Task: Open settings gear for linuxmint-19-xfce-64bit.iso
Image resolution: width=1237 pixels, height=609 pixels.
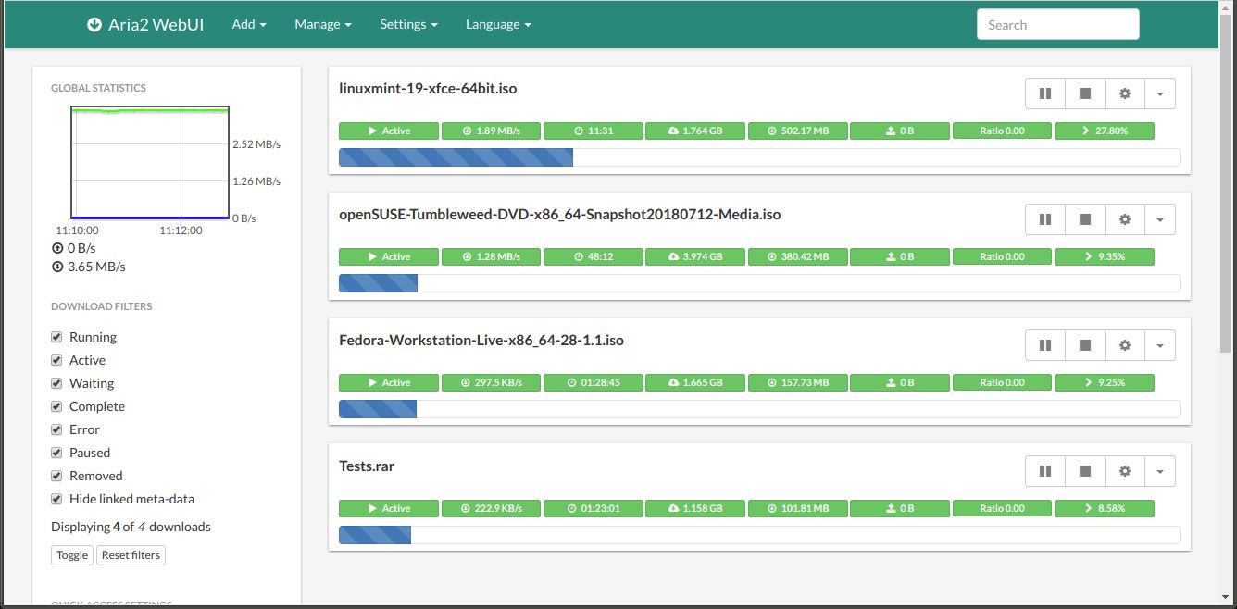Action: (x=1125, y=93)
